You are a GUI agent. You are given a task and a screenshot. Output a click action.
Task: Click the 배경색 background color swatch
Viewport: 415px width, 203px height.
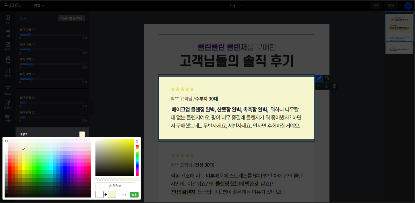click(x=82, y=134)
